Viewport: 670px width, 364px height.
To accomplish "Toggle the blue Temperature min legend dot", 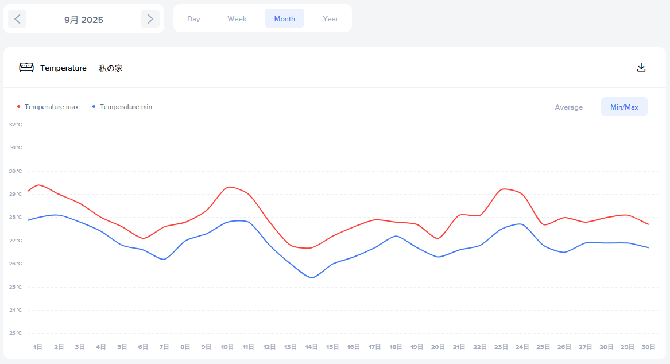I will [x=94, y=107].
